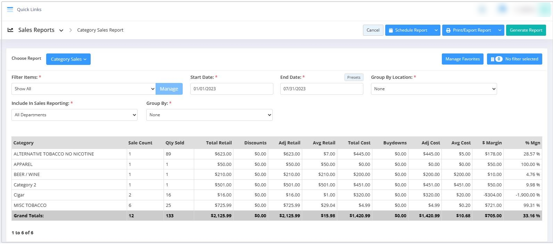Click the Category Sales Report breadcrumb

click(100, 30)
